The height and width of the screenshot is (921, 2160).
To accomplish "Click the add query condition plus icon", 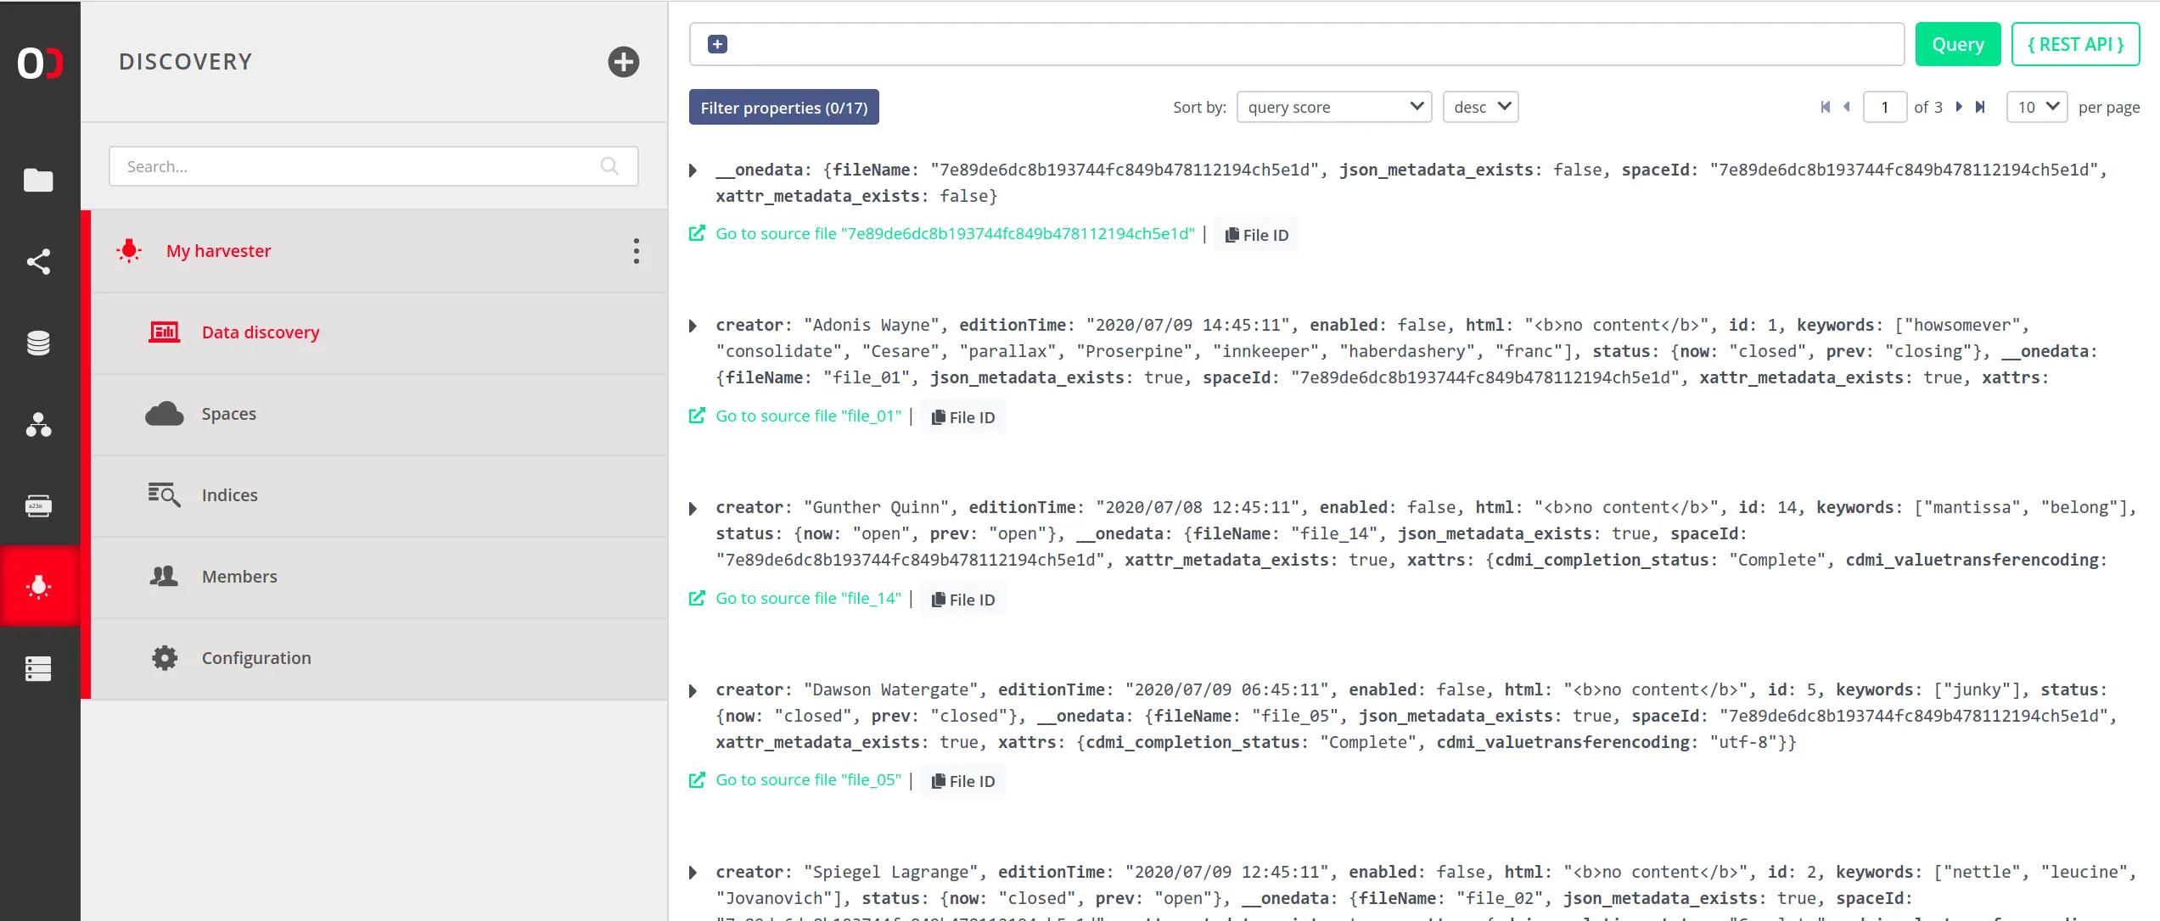I will click(x=717, y=44).
